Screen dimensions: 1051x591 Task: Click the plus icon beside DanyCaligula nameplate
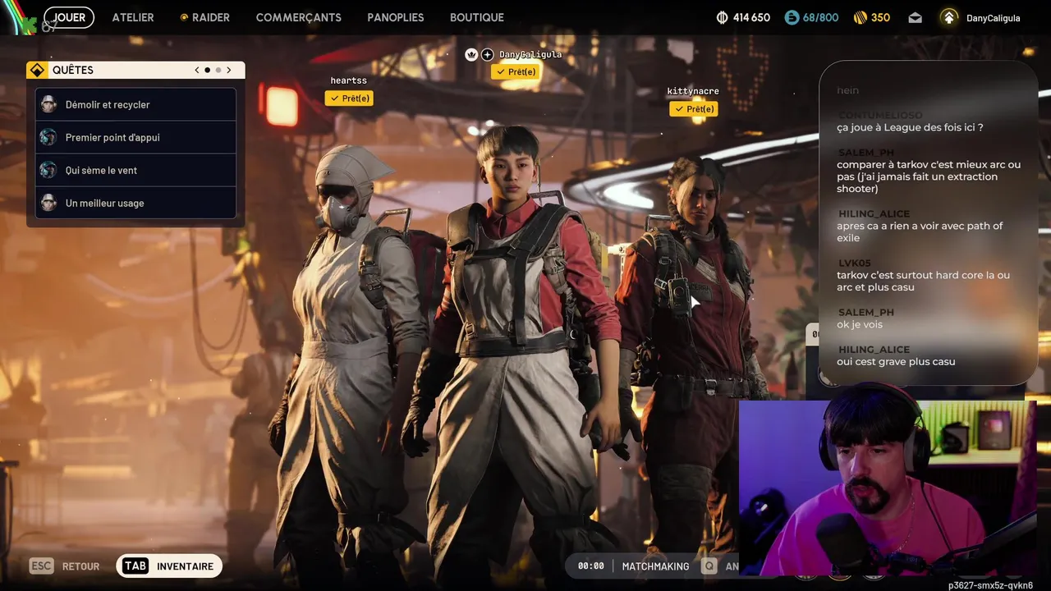pos(487,54)
